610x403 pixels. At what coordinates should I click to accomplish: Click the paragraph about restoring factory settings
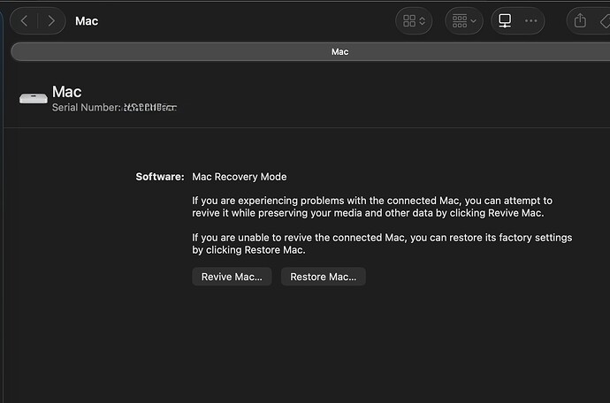click(382, 244)
